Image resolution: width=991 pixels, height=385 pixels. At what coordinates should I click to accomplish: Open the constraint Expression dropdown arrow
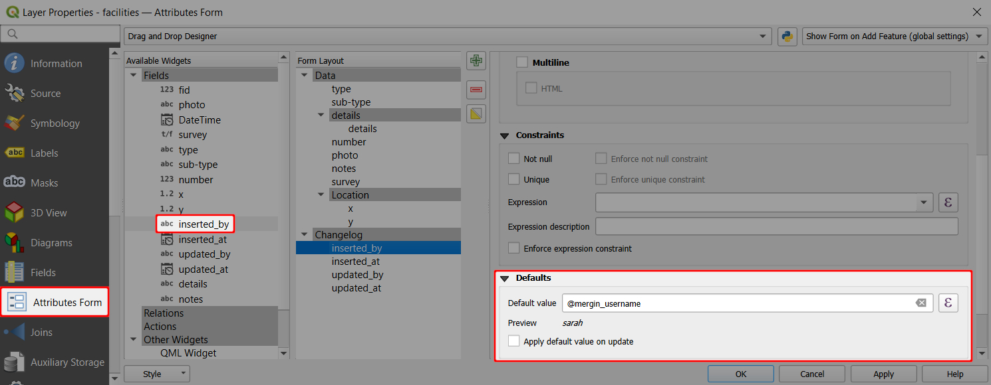pyautogui.click(x=924, y=202)
